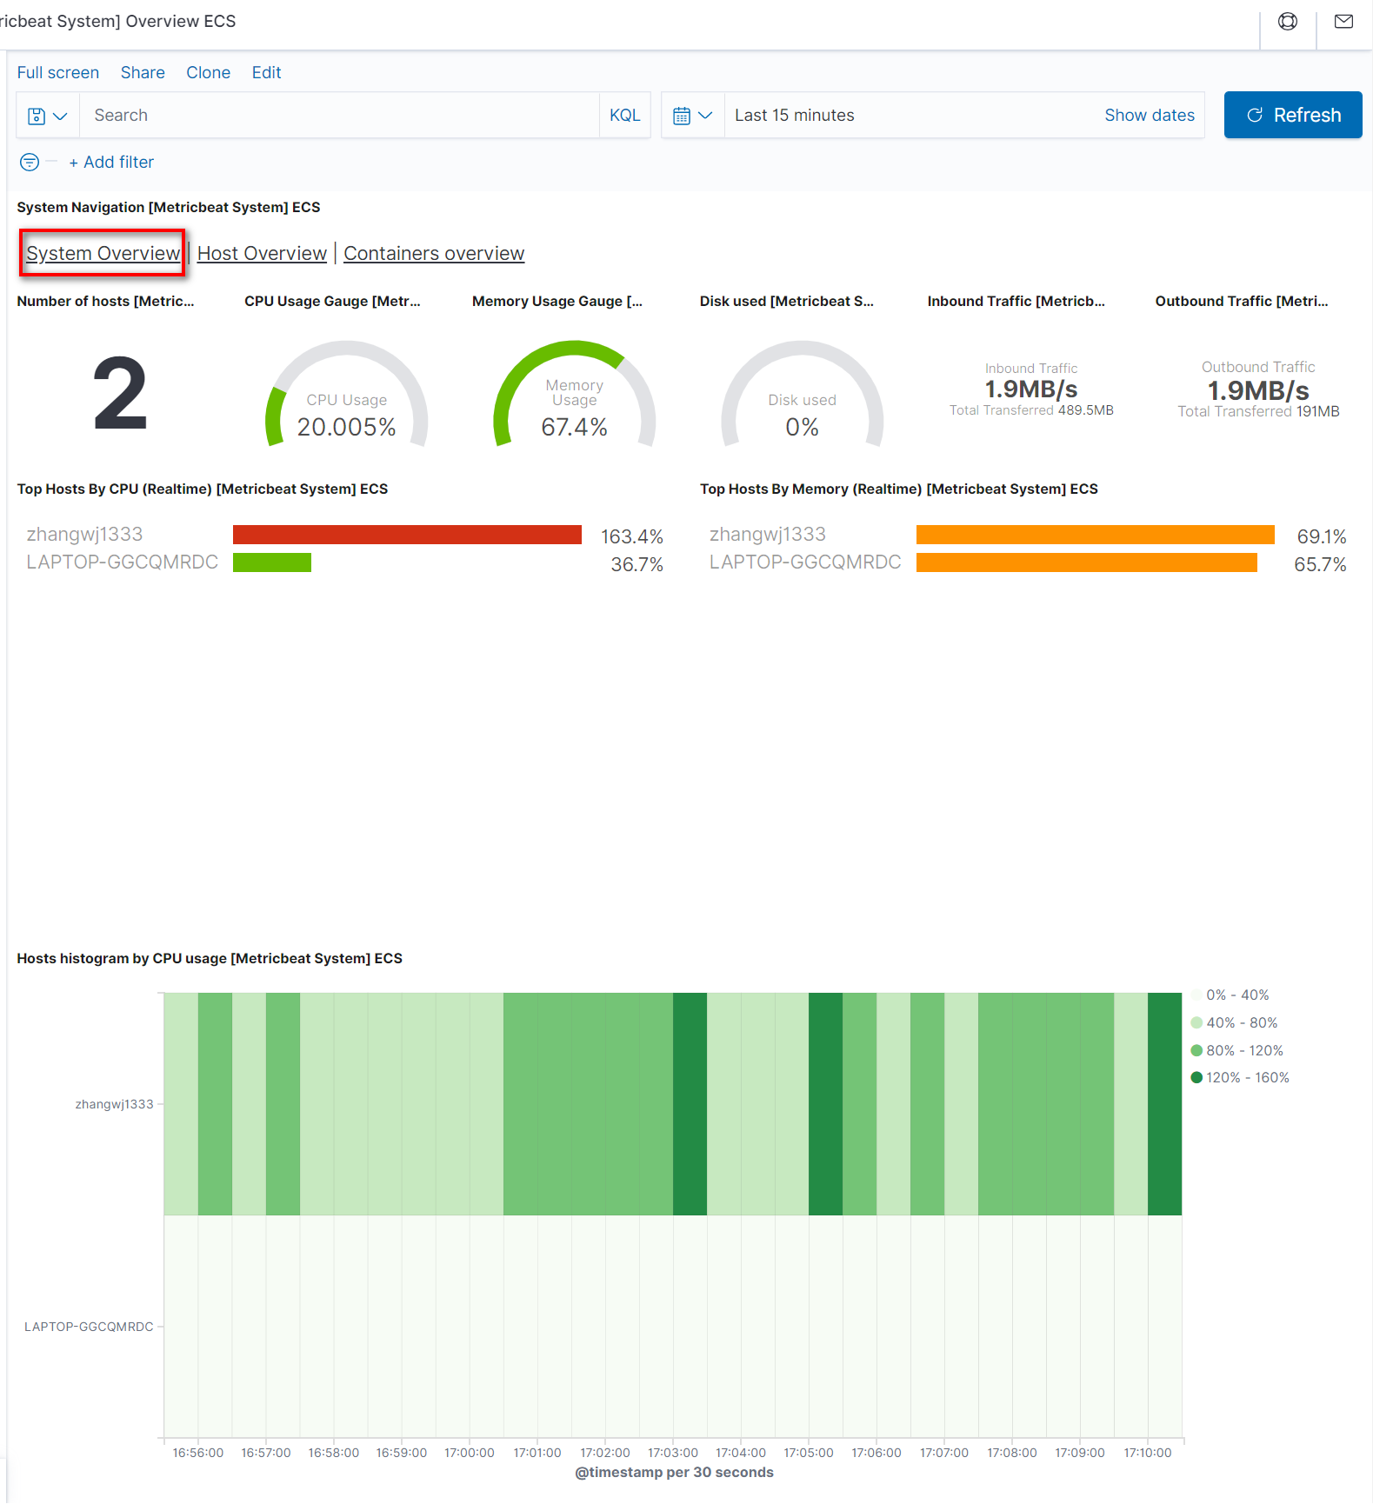This screenshot has width=1373, height=1504.
Task: Select zhangwj1333 in Top Hosts By CPU
Action: point(84,535)
